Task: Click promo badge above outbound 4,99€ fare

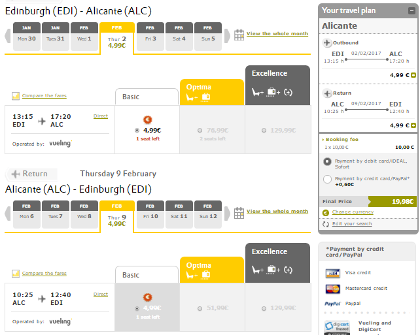Action: point(148,120)
